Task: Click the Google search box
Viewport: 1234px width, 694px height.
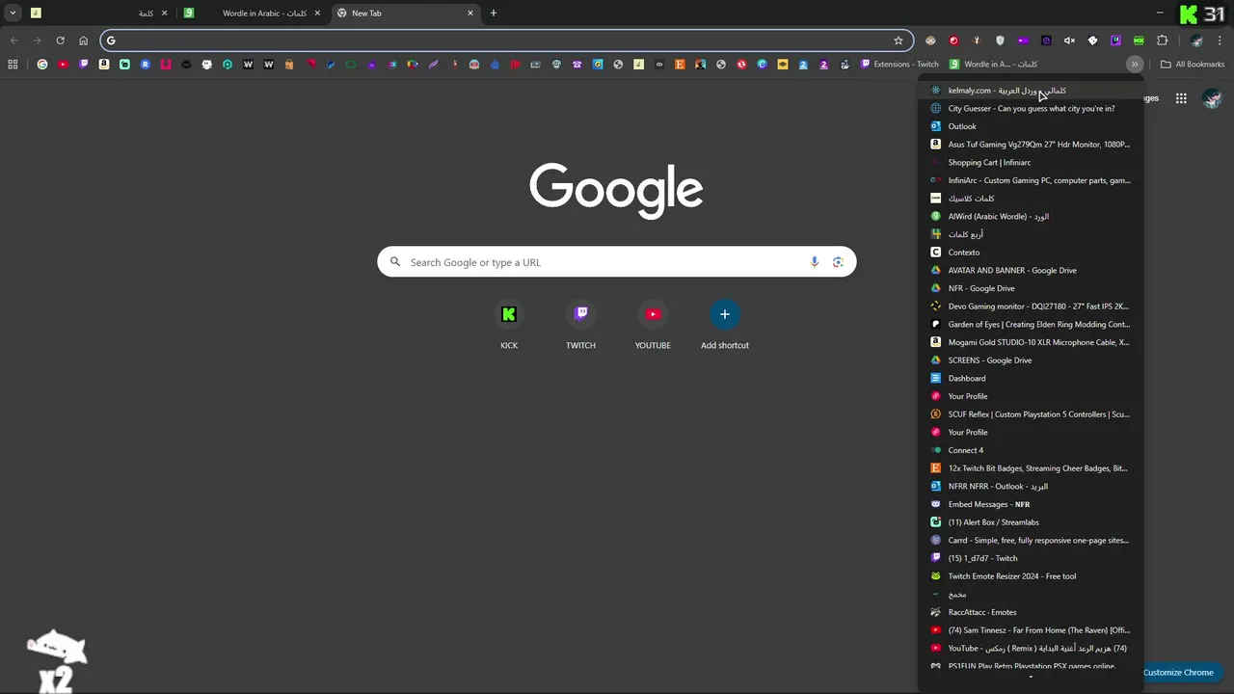Action: 617,262
